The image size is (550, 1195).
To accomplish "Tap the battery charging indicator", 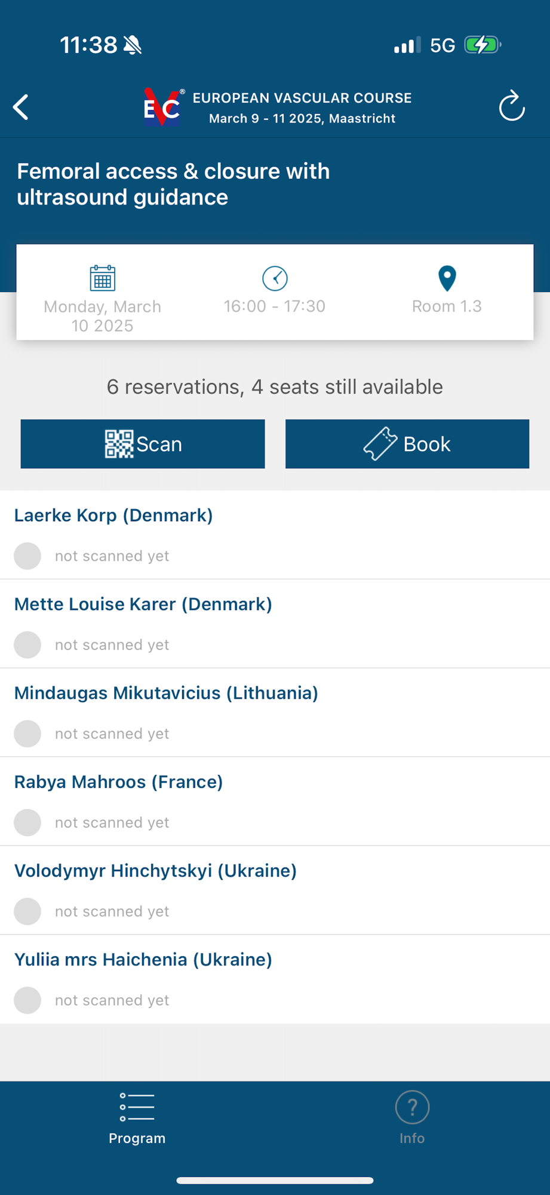I will point(483,45).
